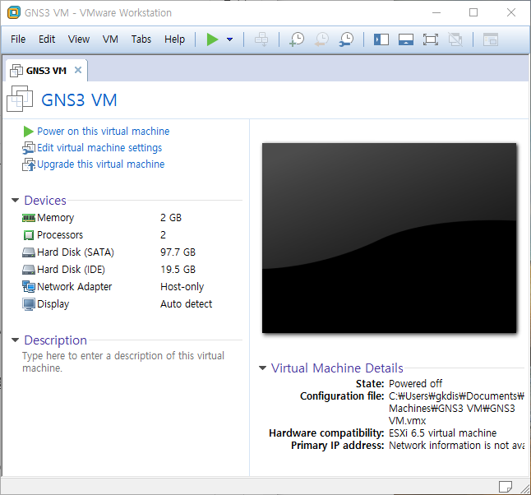531x495 pixels.
Task: Click the Display monitor icon
Action: [x=29, y=304]
